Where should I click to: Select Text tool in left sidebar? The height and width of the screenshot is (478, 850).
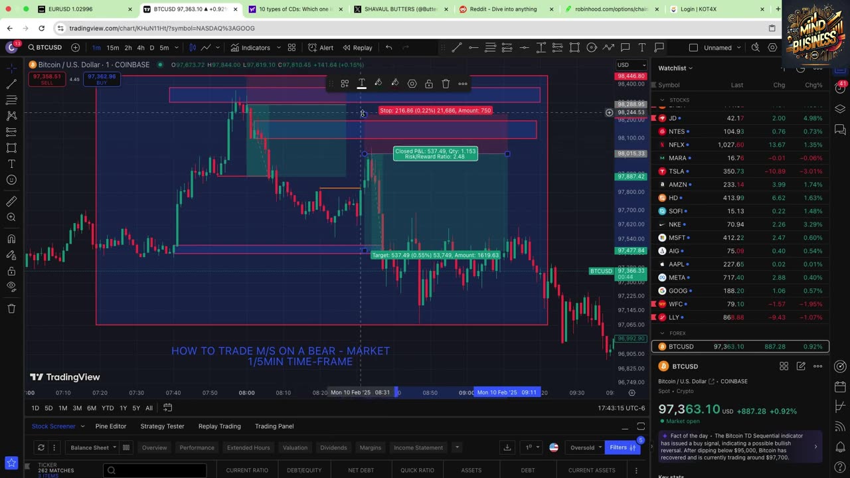pos(11,164)
